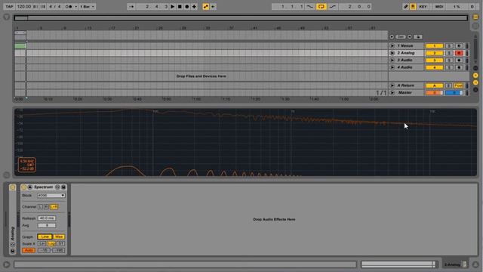This screenshot has width=483, height=272.
Task: Unfold the Master track arrow
Action: pos(392,92)
